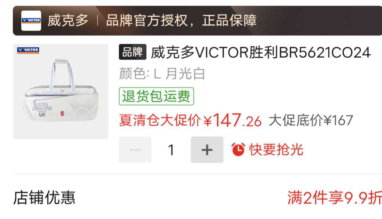The height and width of the screenshot is (219, 382).
Task: Tap the 品牌 brand badge
Action: click(x=133, y=52)
